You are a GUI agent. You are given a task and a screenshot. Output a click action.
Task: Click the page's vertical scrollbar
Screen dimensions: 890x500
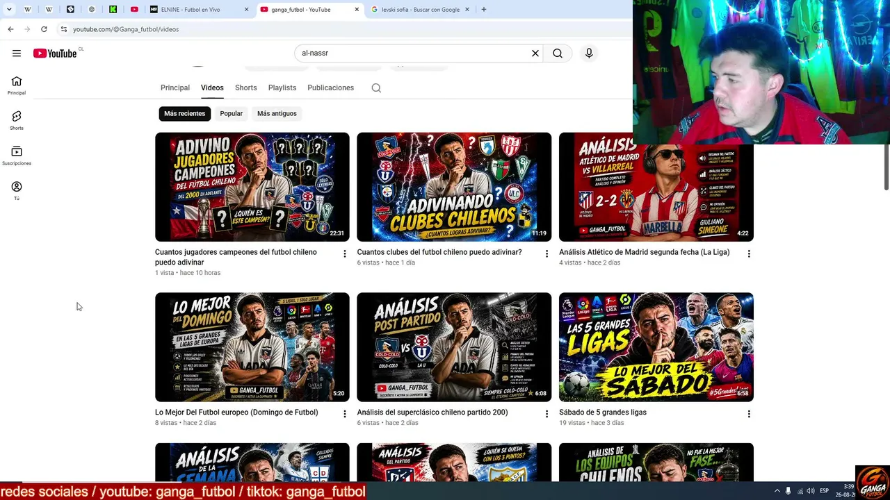click(x=887, y=167)
